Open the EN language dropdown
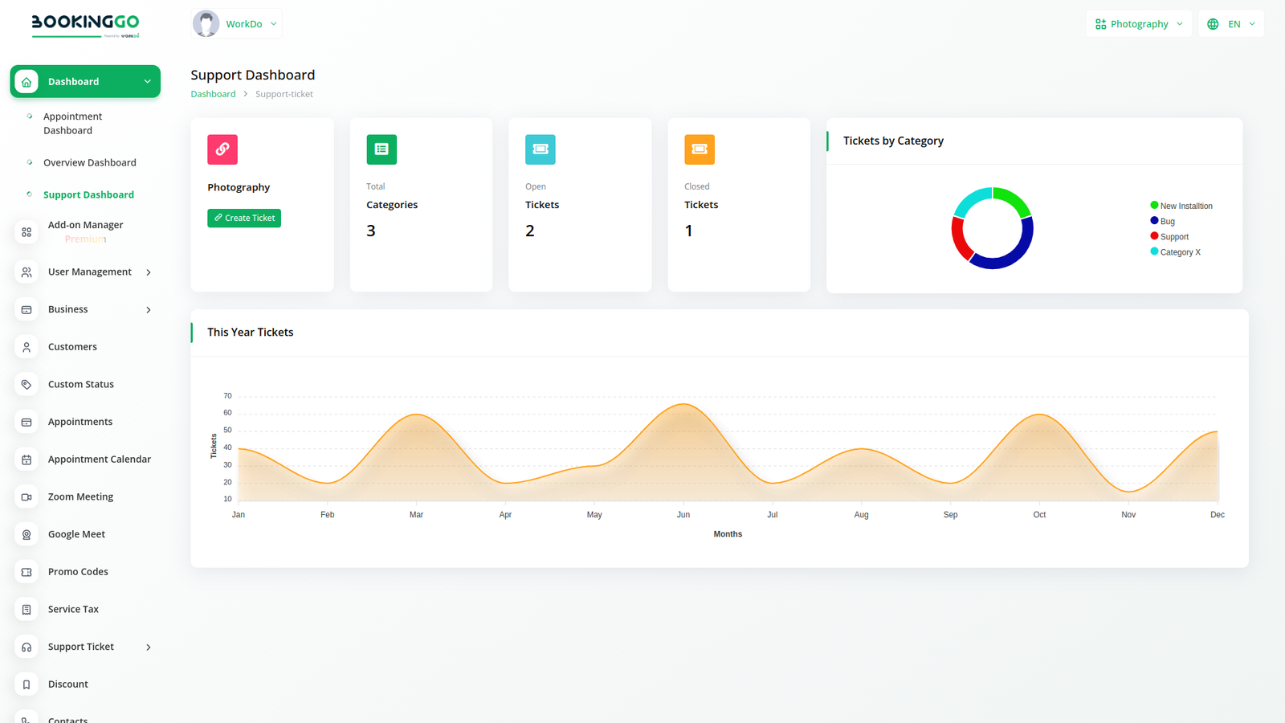The width and height of the screenshot is (1285, 723). (1231, 24)
